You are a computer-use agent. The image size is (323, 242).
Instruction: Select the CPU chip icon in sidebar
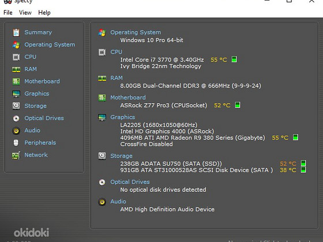point(16,57)
